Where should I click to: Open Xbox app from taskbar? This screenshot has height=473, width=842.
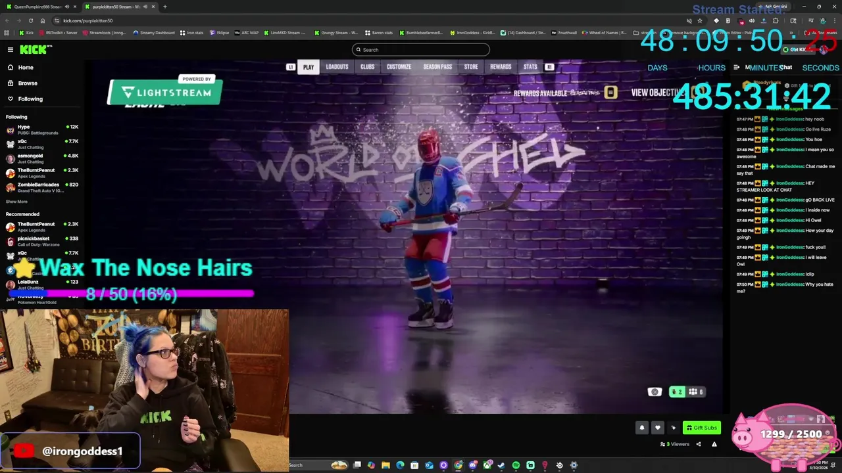pyautogui.click(x=487, y=465)
